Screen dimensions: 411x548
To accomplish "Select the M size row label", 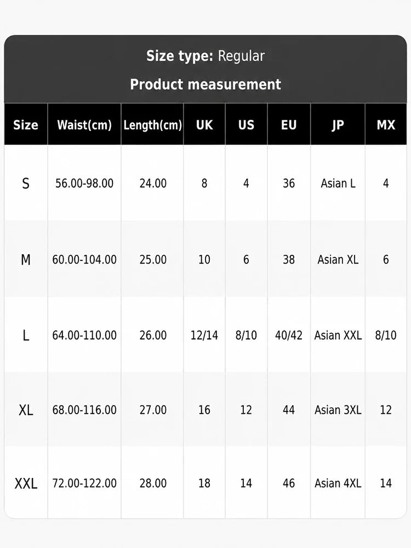I will [26, 259].
